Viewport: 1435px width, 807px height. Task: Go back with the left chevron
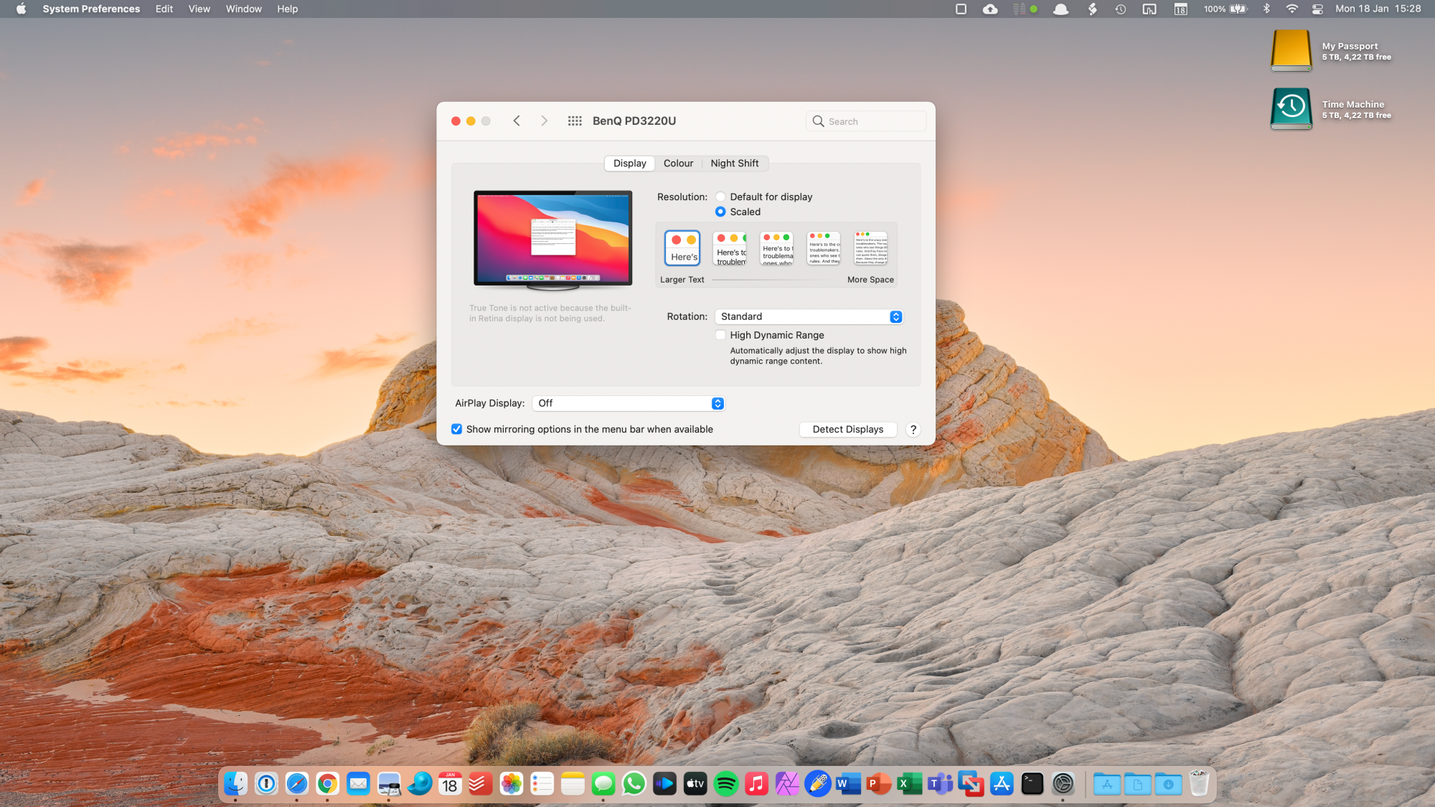[517, 121]
